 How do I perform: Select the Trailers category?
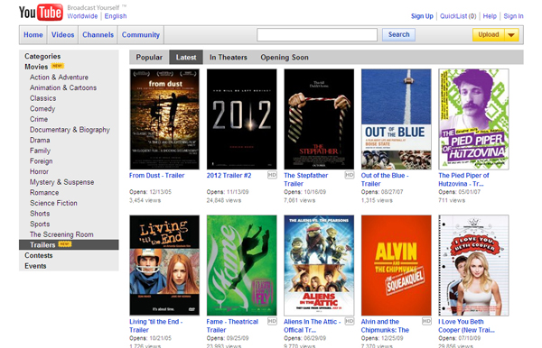69,245
